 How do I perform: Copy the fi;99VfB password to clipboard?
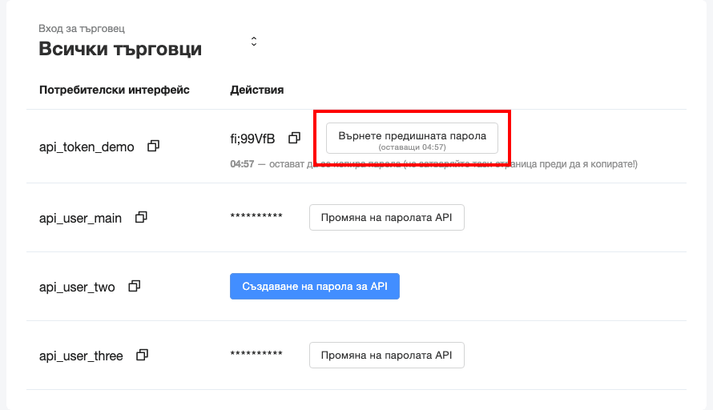(294, 138)
